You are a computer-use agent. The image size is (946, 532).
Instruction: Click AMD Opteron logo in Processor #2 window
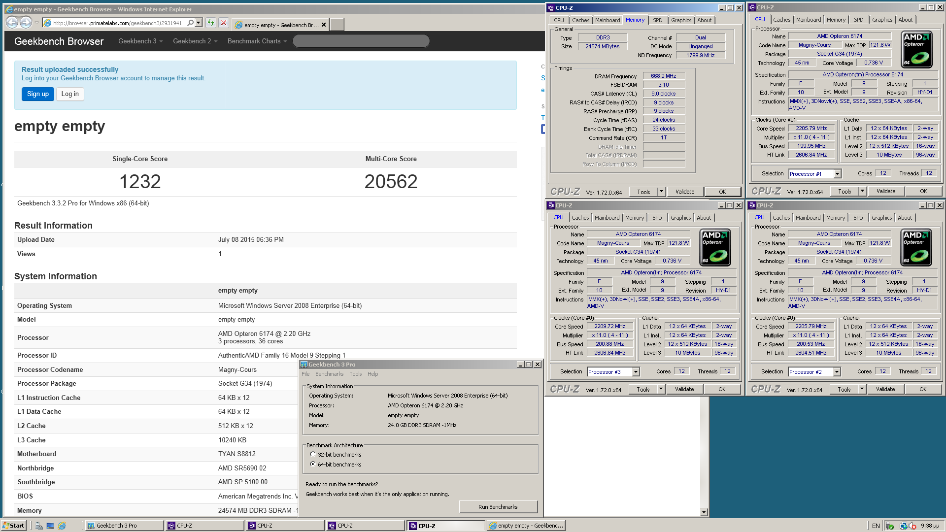click(x=916, y=247)
